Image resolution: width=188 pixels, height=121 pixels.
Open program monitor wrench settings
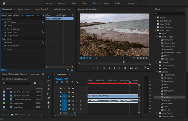pyautogui.click(x=134, y=58)
